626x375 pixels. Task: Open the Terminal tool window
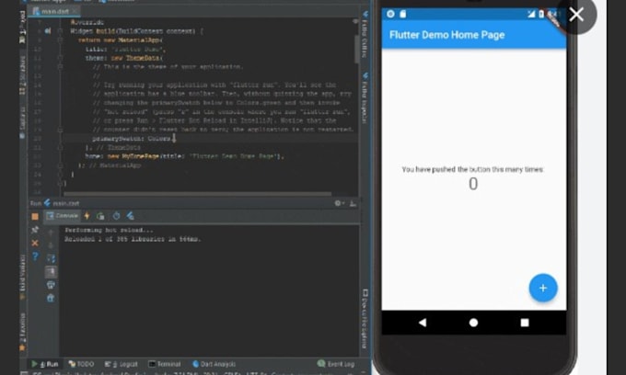(x=165, y=364)
